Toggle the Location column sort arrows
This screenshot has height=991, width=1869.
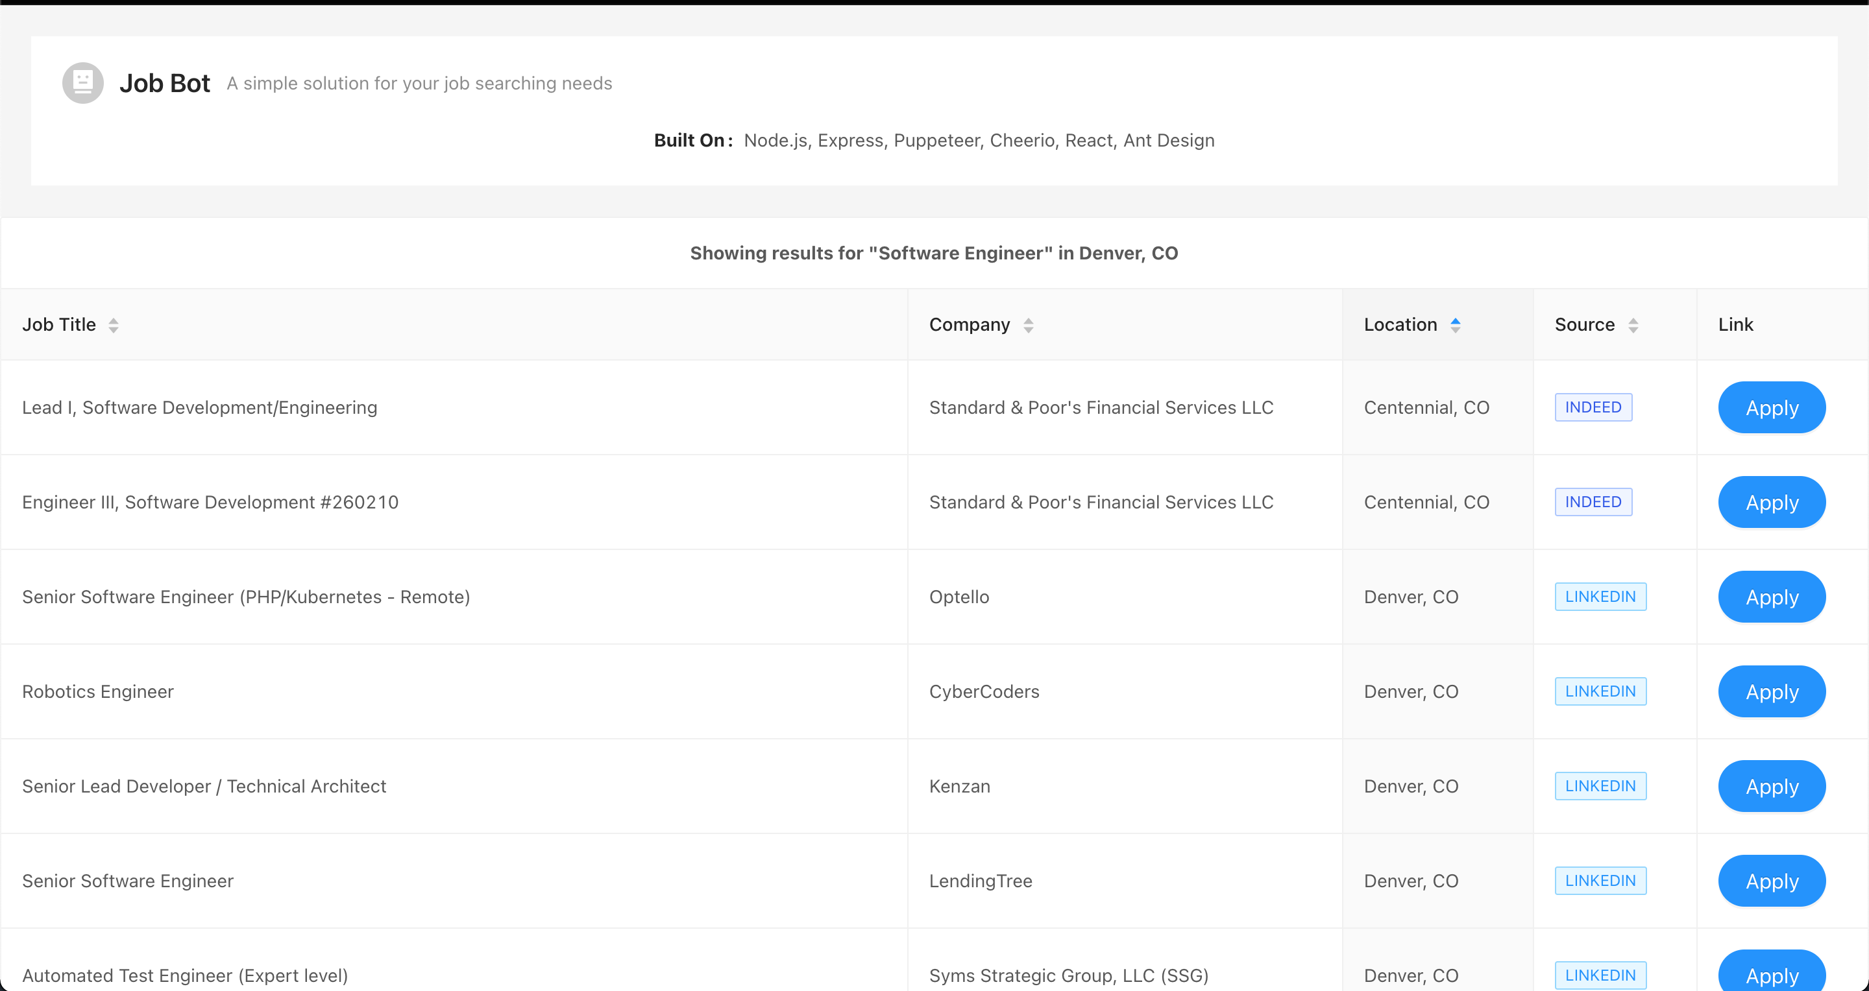pos(1456,325)
